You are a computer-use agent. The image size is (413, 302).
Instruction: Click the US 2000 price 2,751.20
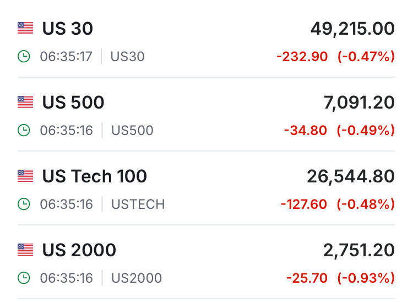click(358, 250)
